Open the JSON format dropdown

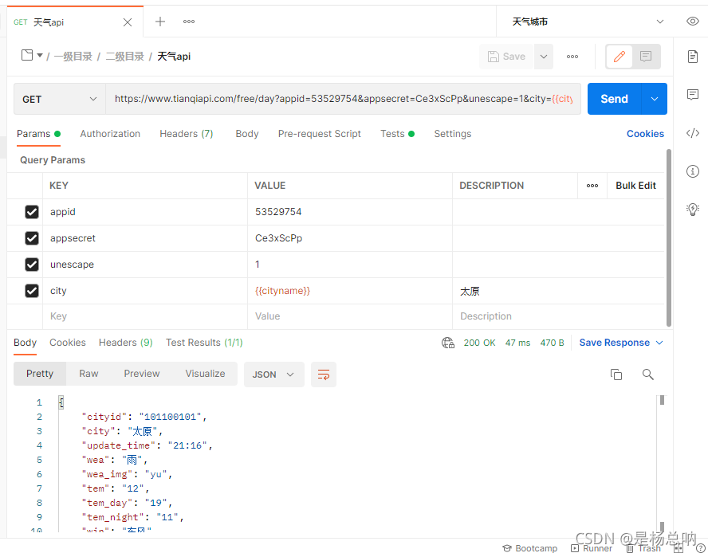coord(274,375)
